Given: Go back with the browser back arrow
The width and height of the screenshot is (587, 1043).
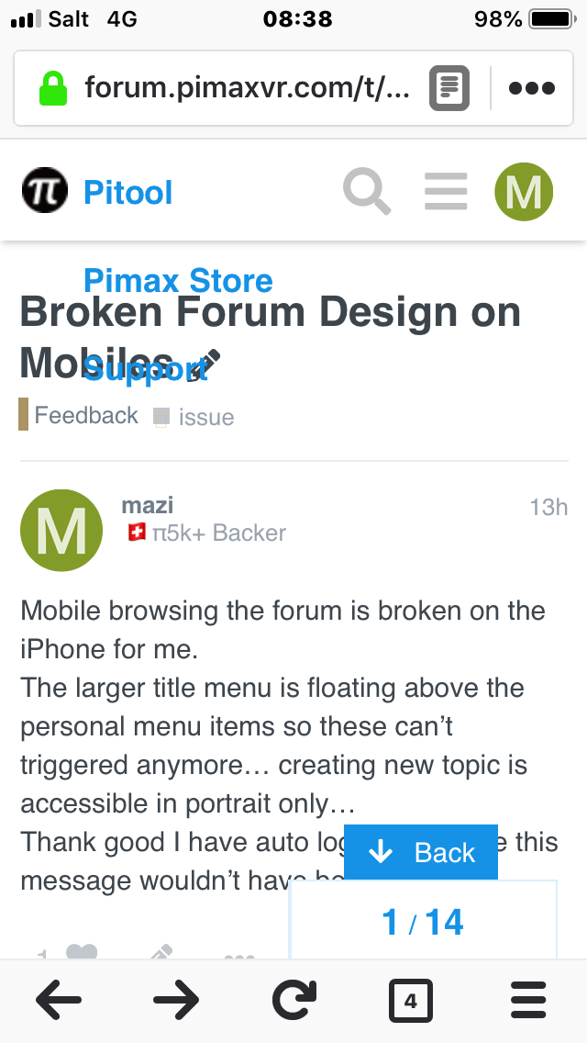Looking at the screenshot, I should pyautogui.click(x=59, y=1000).
